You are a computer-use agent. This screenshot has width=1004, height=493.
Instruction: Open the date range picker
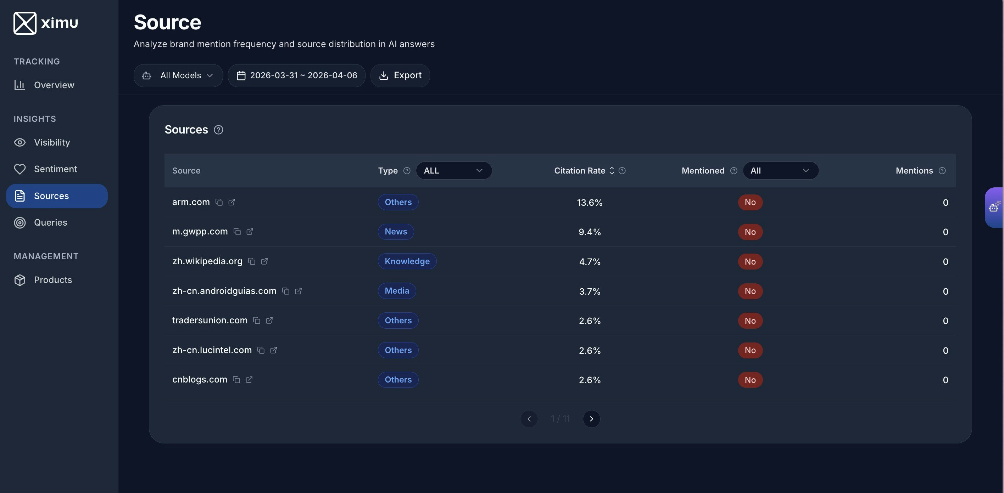(297, 75)
